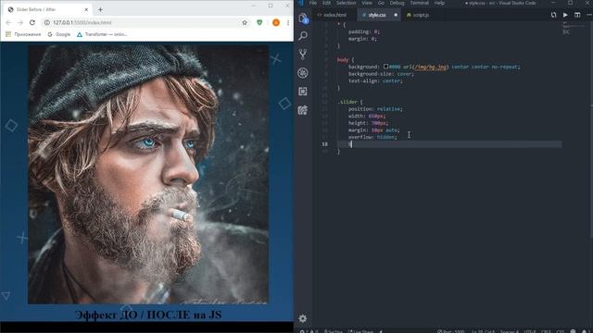593x333 pixels.
Task: Open a new browser tab
Action: tap(100, 9)
